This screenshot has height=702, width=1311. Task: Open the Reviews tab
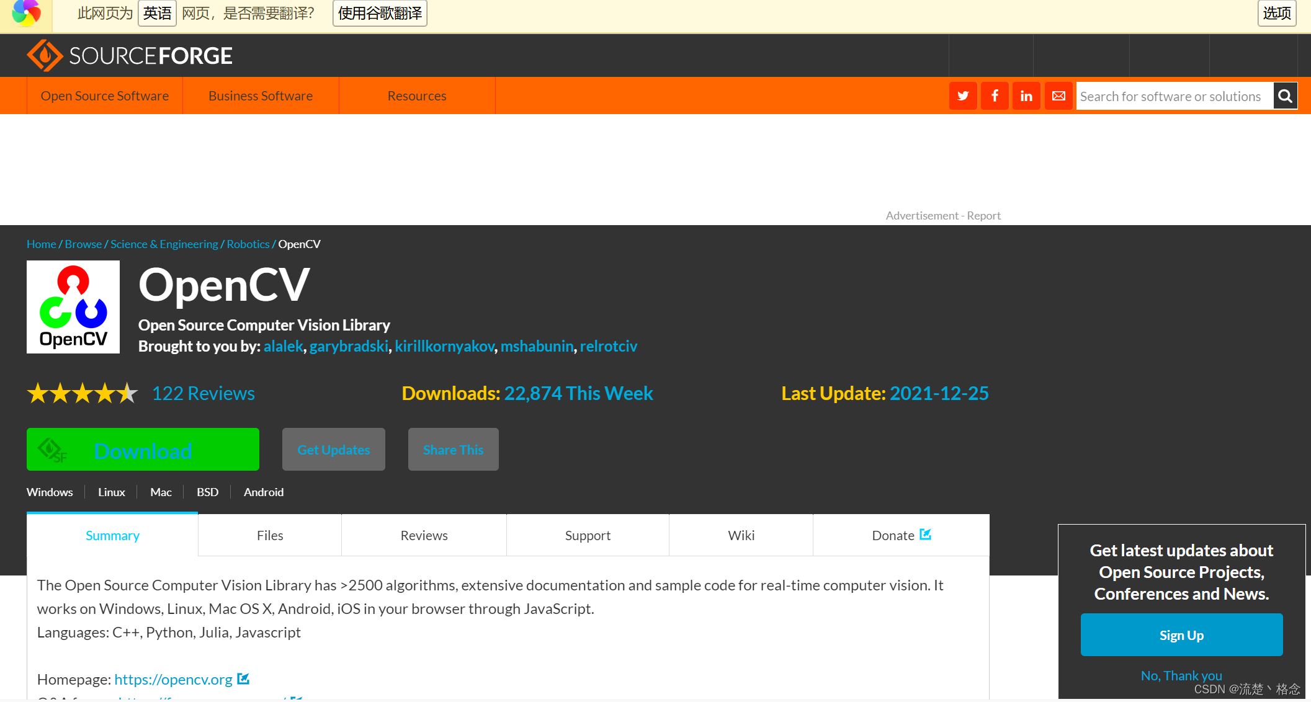424,535
